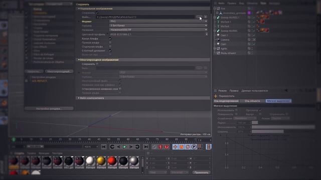Expand the 'Файл композитинга' section
Viewport: 321px width, 180px height.
(79, 98)
